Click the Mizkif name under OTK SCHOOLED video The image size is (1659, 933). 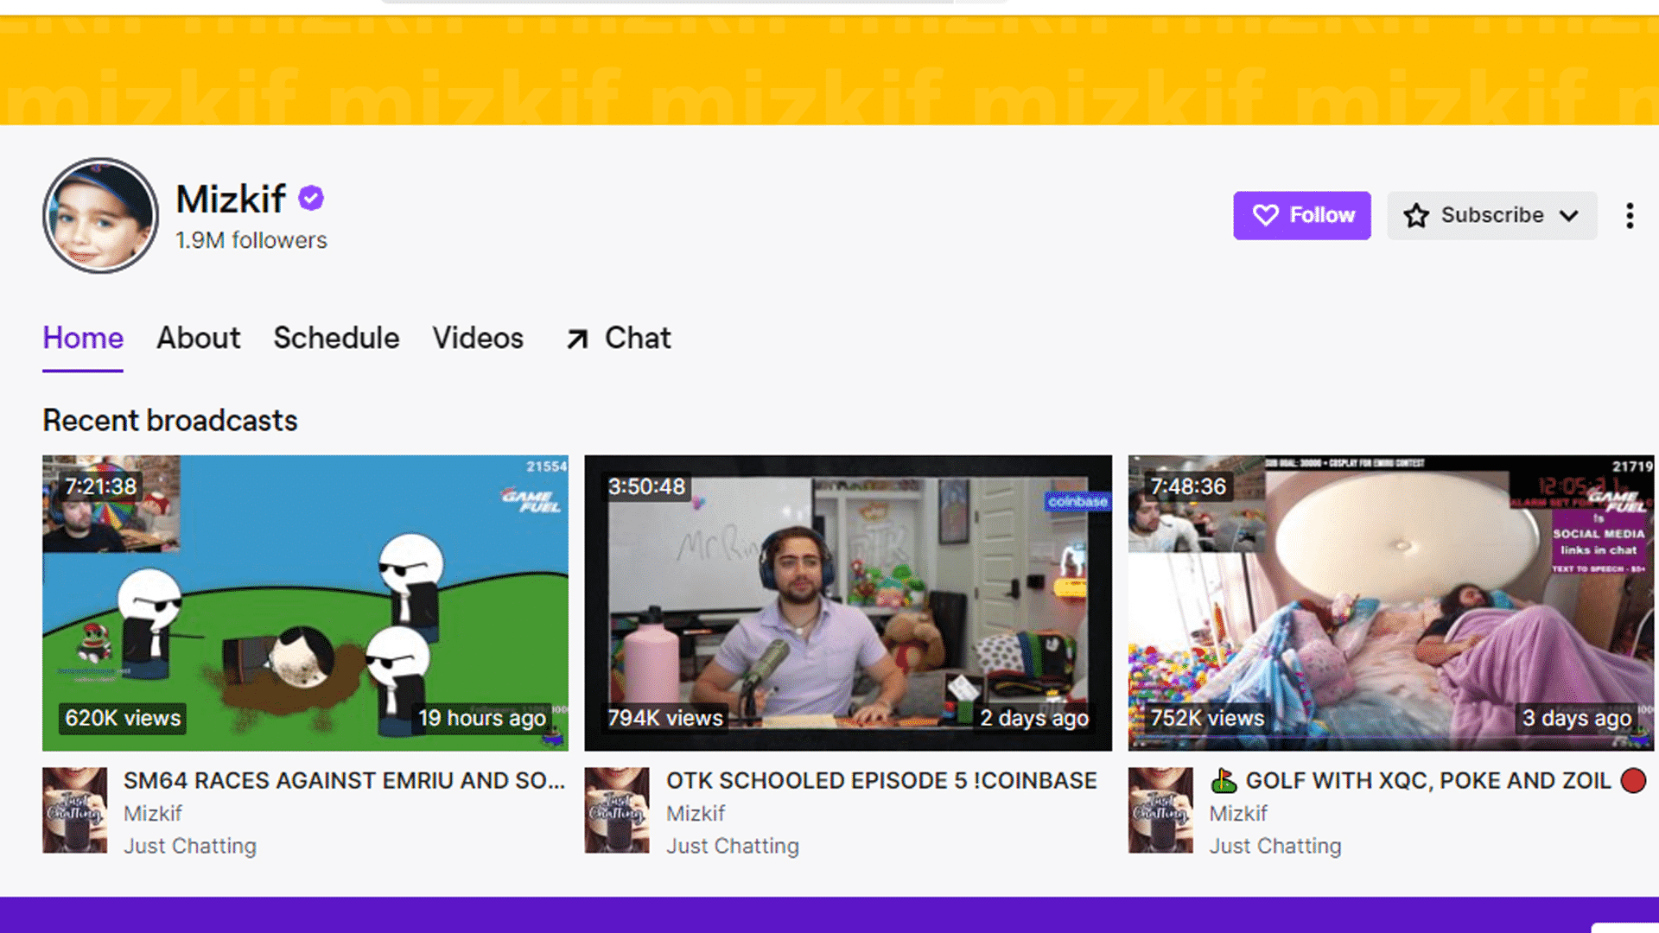pyautogui.click(x=696, y=814)
